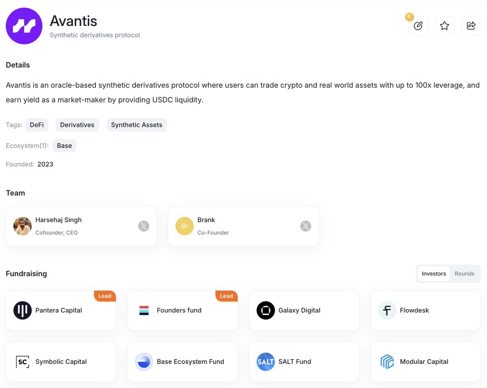Click the Base Ecosystem Fund logo
Image resolution: width=487 pixels, height=388 pixels.
click(x=144, y=362)
